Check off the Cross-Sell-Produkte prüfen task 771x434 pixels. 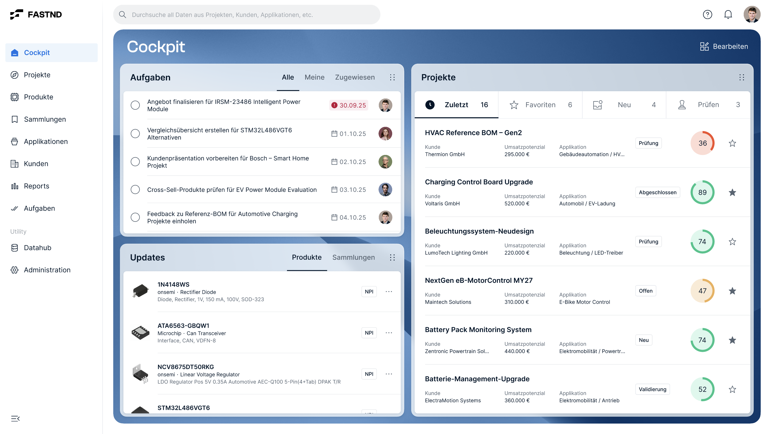point(135,190)
